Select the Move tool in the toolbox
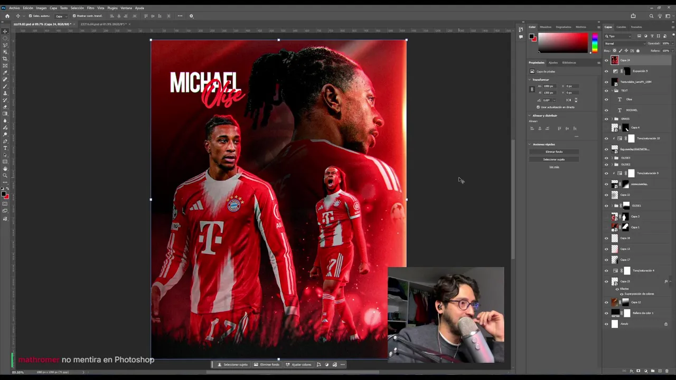Viewport: 676px width, 380px height. [5, 32]
